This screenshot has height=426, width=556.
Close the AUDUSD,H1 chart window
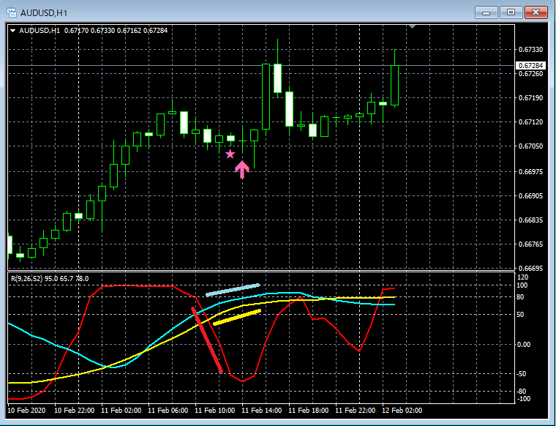pos(536,12)
